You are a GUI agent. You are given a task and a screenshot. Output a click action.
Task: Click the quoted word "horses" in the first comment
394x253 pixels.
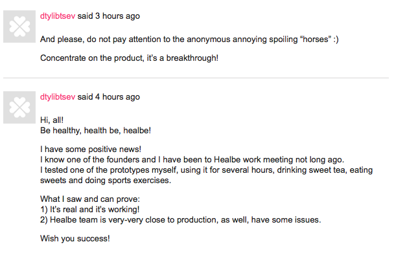pos(316,39)
